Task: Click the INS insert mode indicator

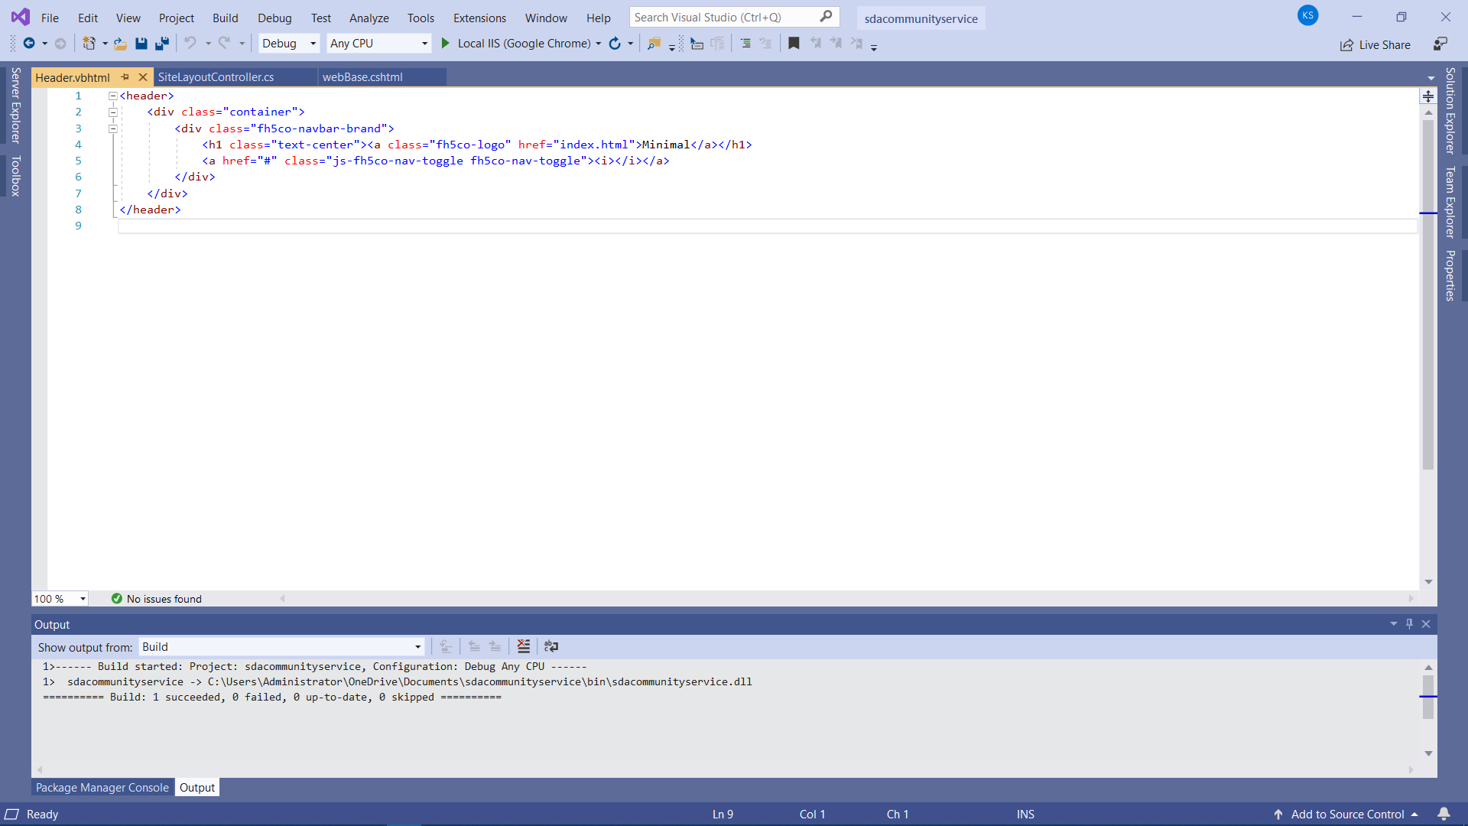Action: coord(1025,814)
